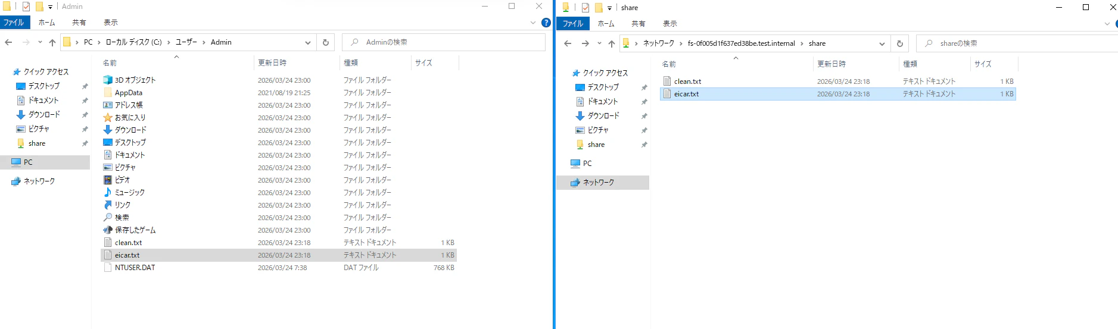The image size is (1118, 329).
Task: Open the 3D オブジェクト folder icon
Action: (x=108, y=80)
